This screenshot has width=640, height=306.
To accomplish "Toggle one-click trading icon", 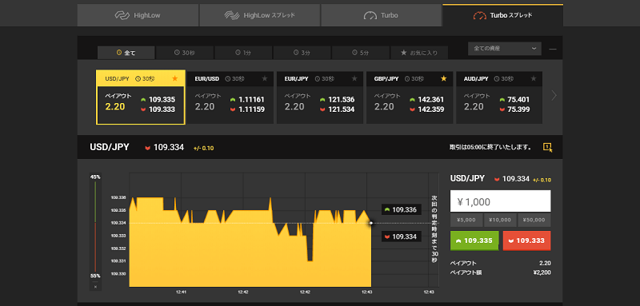I will click(x=548, y=148).
